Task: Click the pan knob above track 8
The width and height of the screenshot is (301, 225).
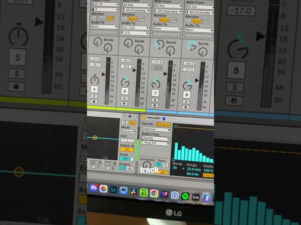Action: tap(187, 85)
